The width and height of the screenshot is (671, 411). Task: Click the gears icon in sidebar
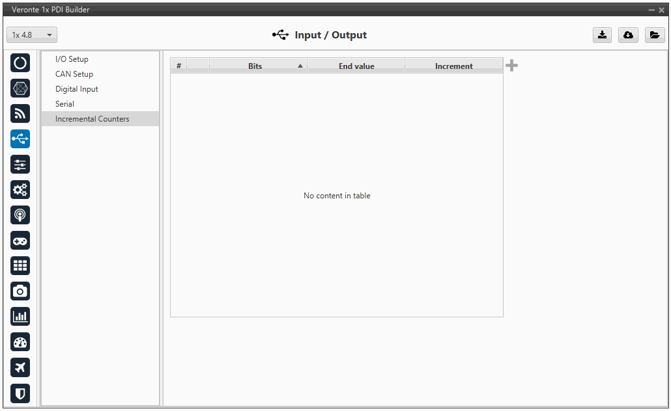20,190
